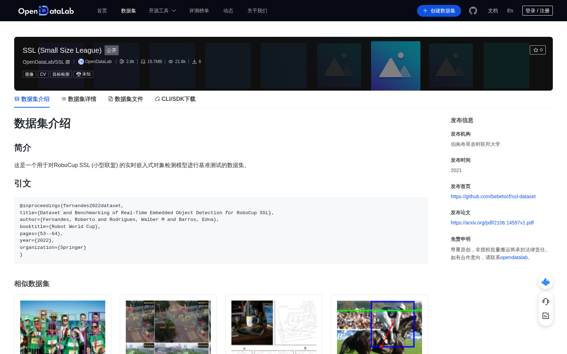The width and height of the screenshot is (567, 354).
Task: Open the mug and edge-map dataset thumbnail
Action: click(274, 327)
